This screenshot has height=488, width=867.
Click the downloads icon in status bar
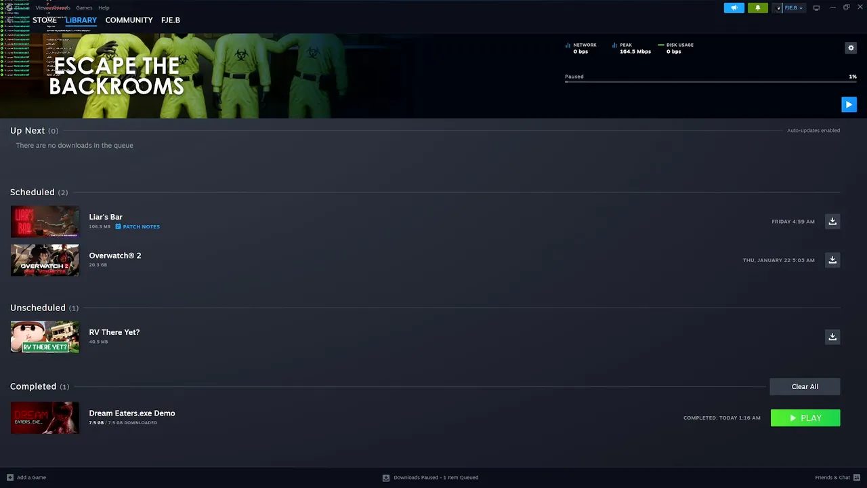(x=386, y=477)
